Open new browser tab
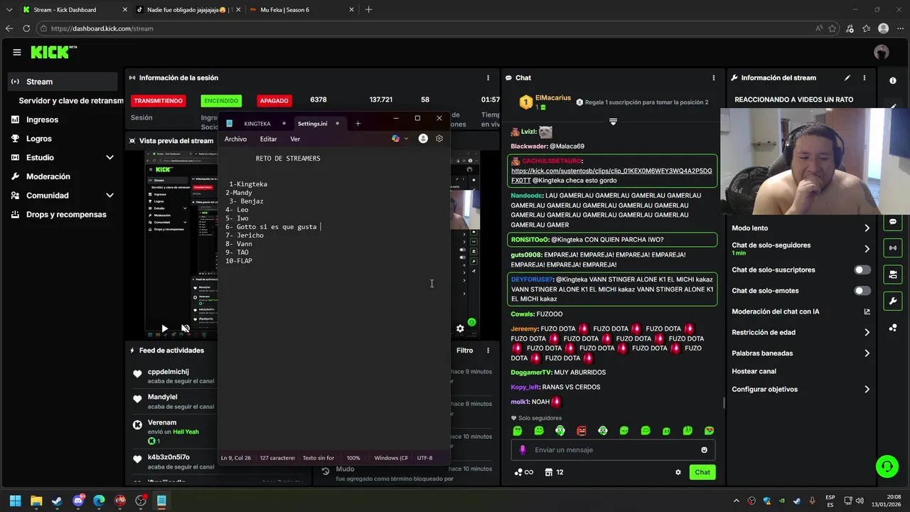This screenshot has height=512, width=910. click(x=368, y=10)
